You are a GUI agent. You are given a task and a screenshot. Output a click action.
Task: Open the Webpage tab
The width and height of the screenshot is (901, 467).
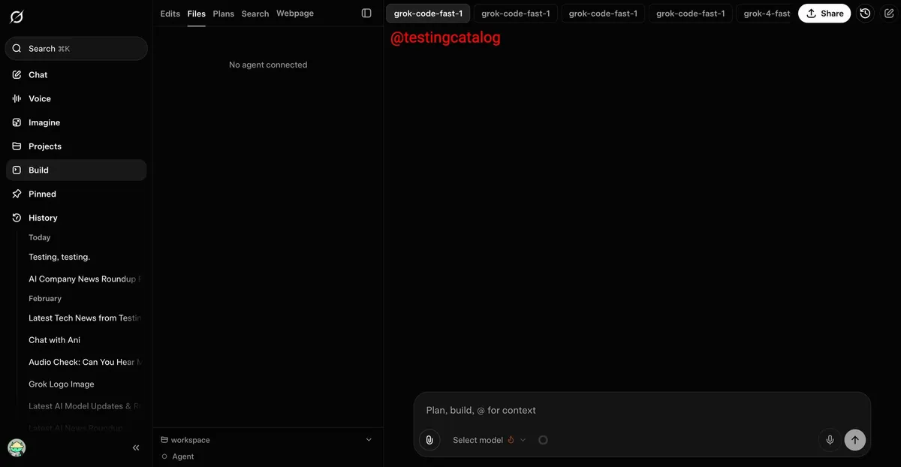pos(294,13)
